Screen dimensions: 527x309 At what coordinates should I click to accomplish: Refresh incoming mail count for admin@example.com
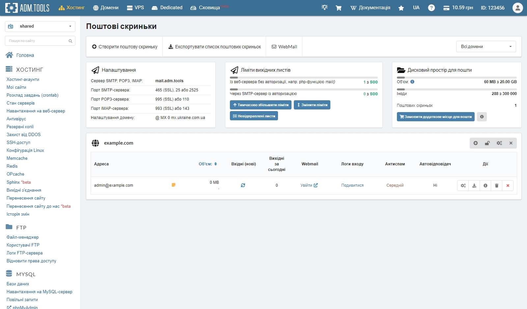243,185
